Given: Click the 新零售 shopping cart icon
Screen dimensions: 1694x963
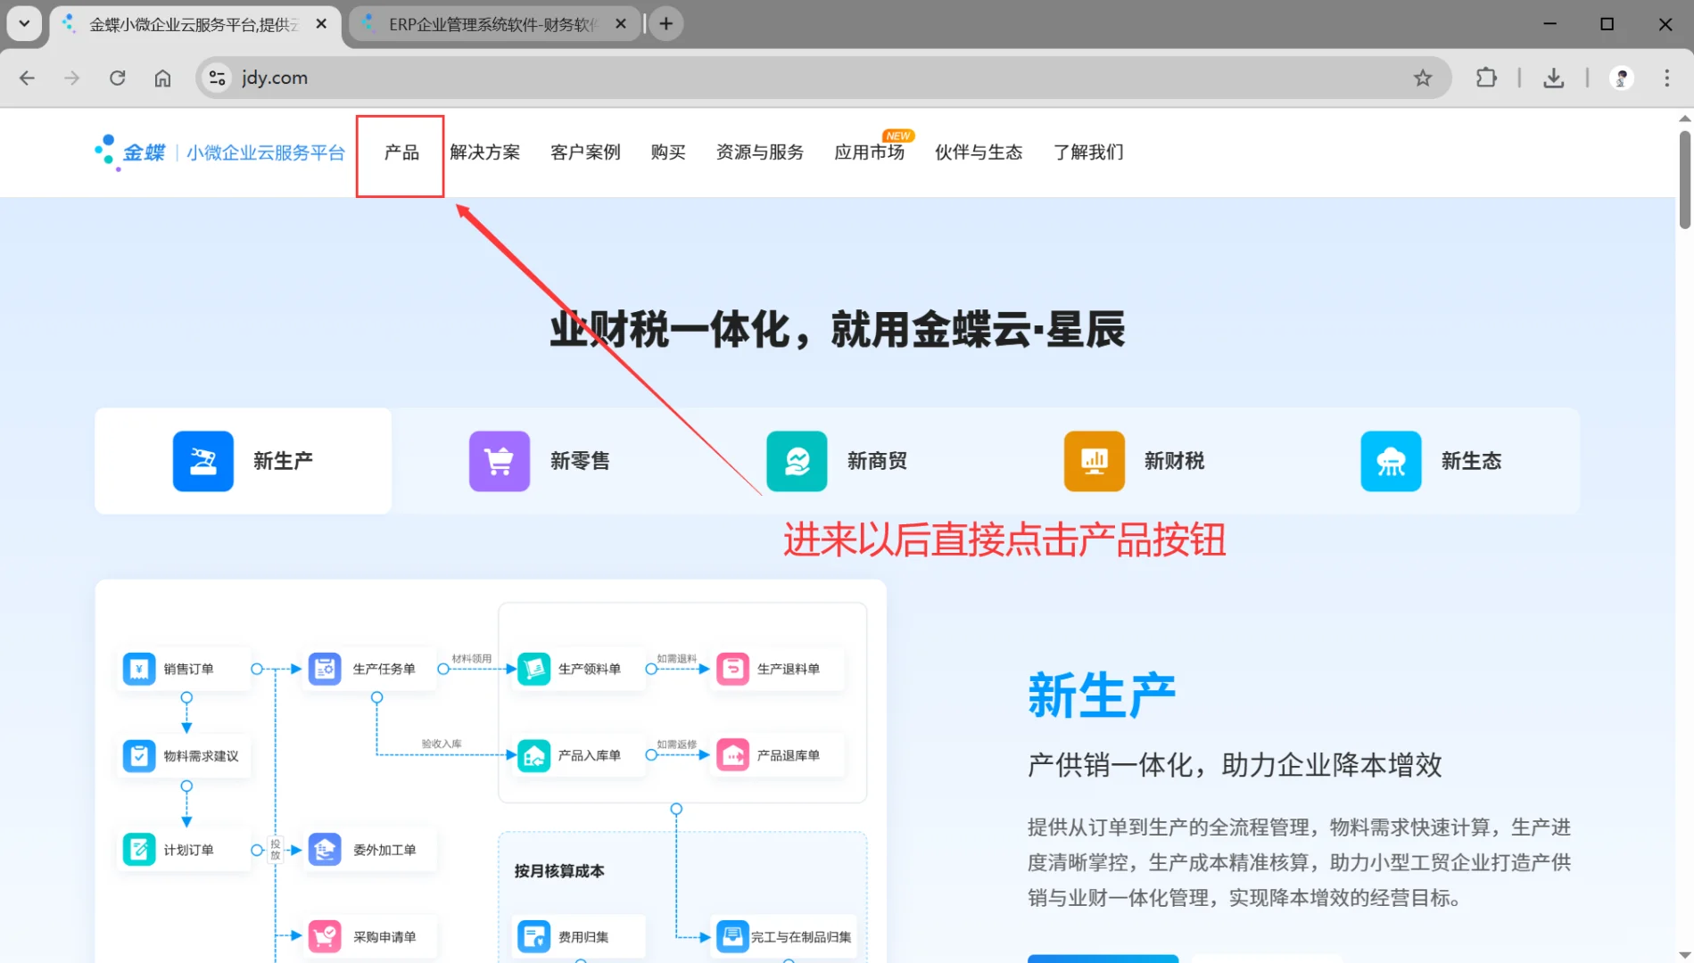Looking at the screenshot, I should click(x=499, y=461).
